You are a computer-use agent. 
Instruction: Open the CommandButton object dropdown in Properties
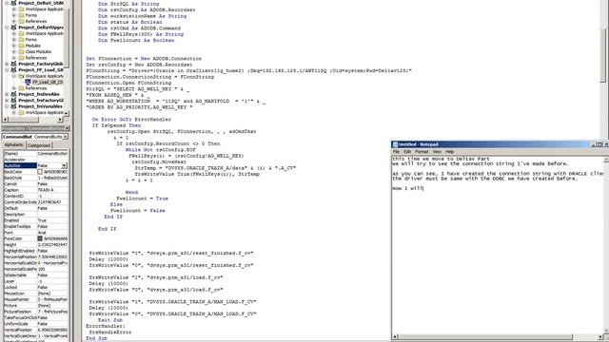tap(66, 137)
